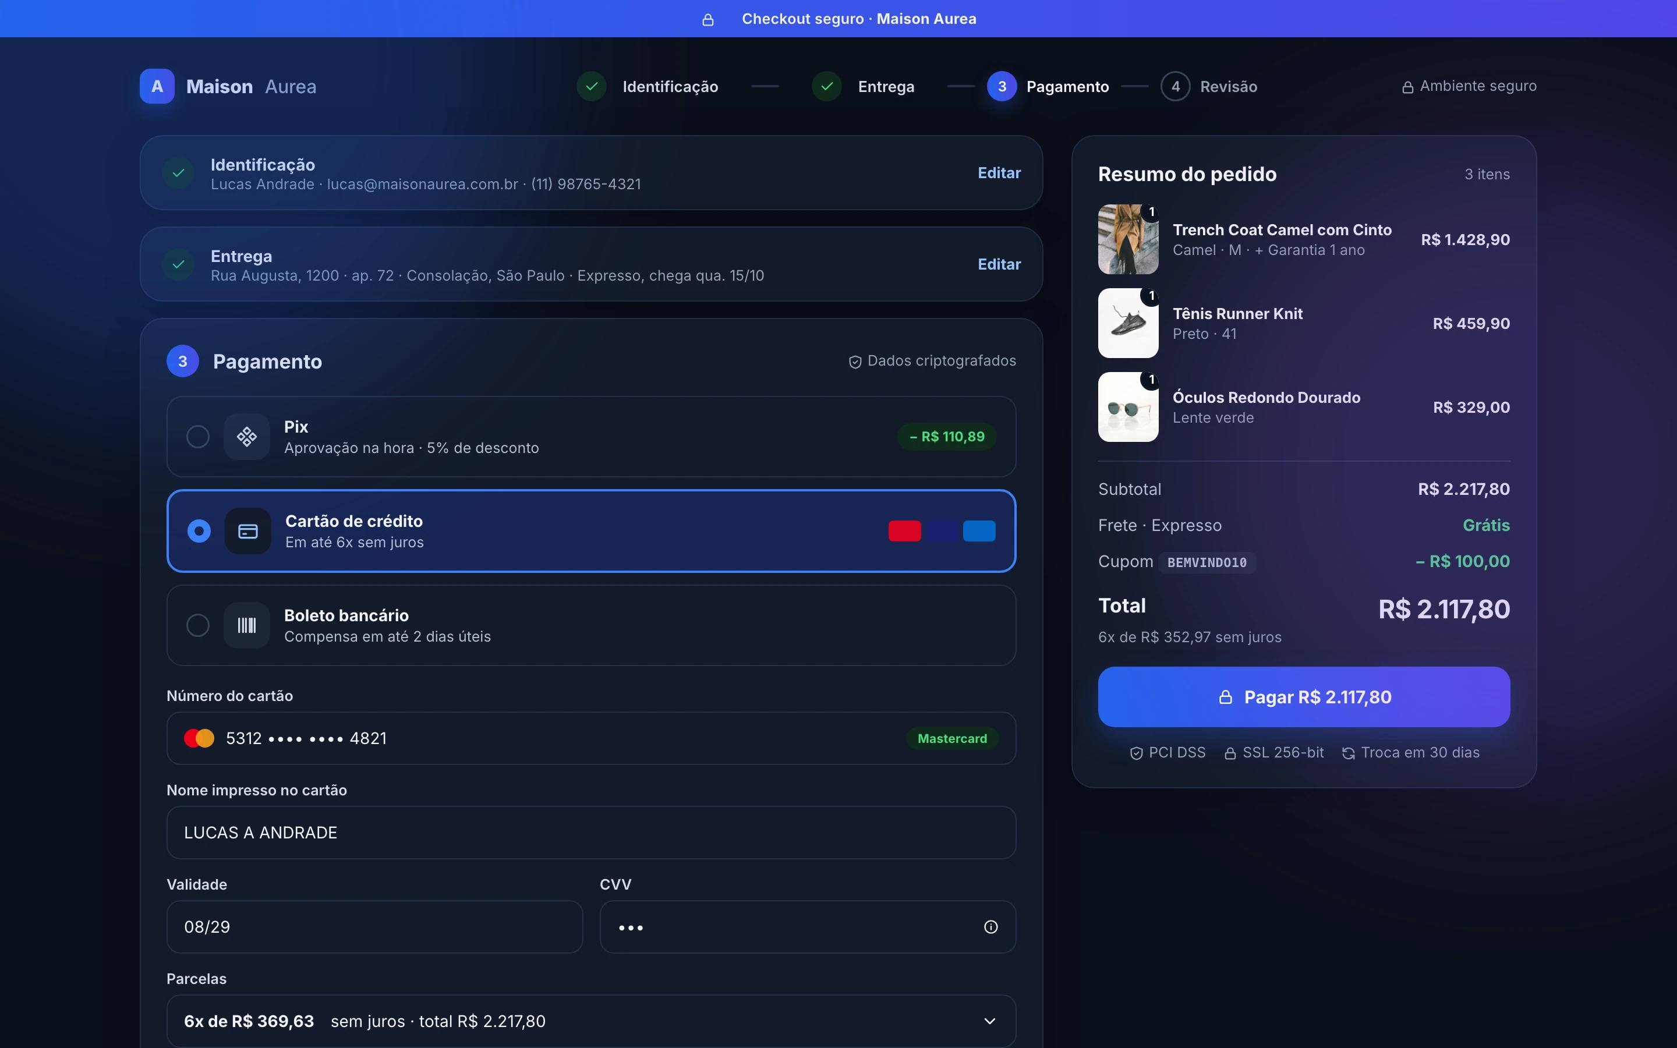Click the Validade input field

pos(375,927)
